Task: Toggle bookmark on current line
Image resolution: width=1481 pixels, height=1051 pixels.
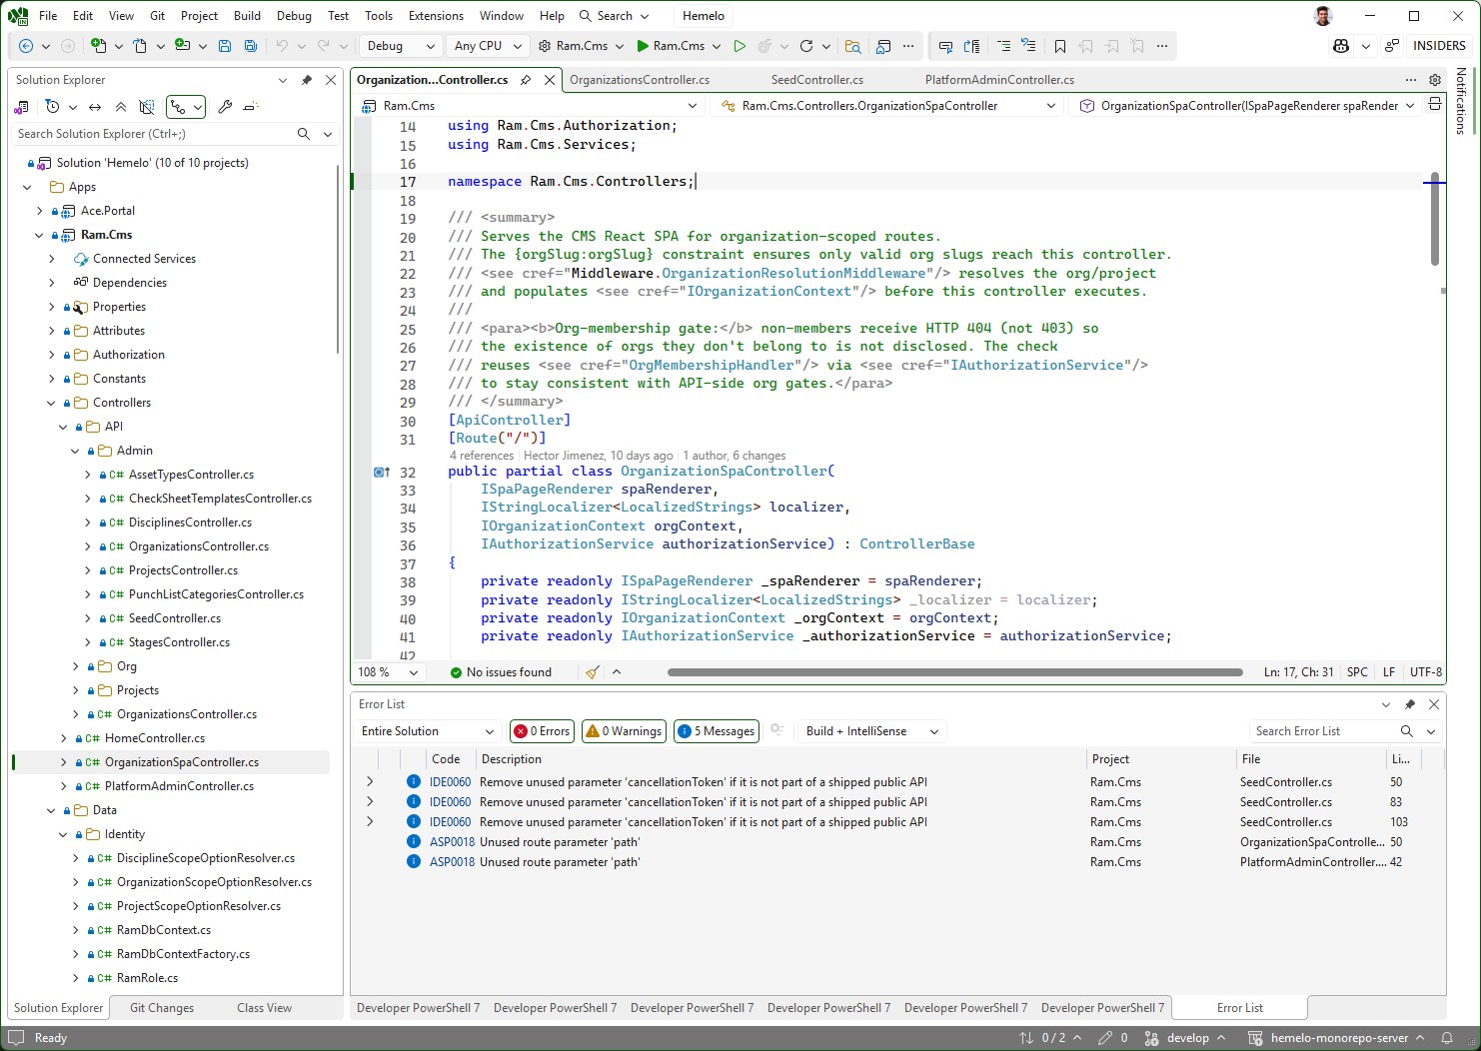Action: pyautogui.click(x=1060, y=46)
